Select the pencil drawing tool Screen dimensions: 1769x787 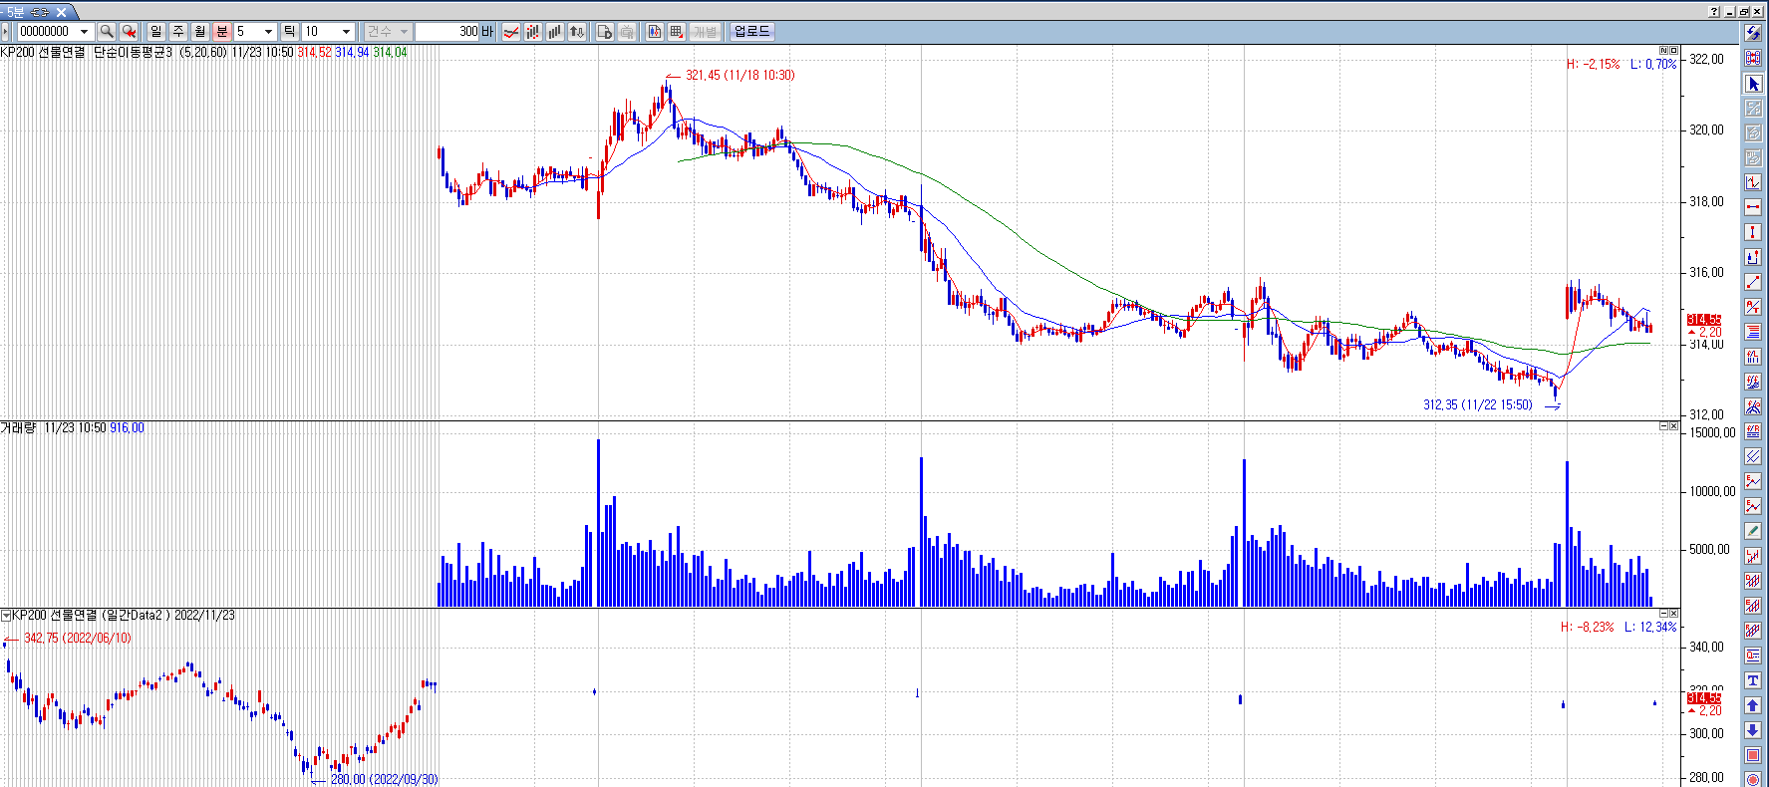[1753, 531]
